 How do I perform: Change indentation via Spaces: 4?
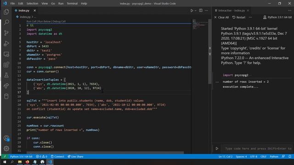(241, 156)
